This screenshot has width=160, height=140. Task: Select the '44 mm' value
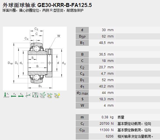tap(108, 93)
